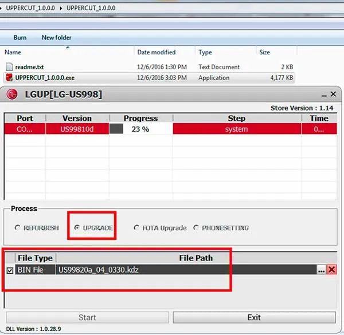Image resolution: width=344 pixels, height=335 pixels.
Task: Click the LG logo icon in title bar
Action: coord(12,94)
